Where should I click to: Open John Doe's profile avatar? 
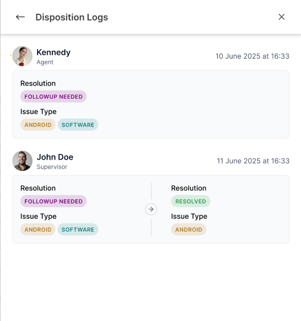pos(22,161)
